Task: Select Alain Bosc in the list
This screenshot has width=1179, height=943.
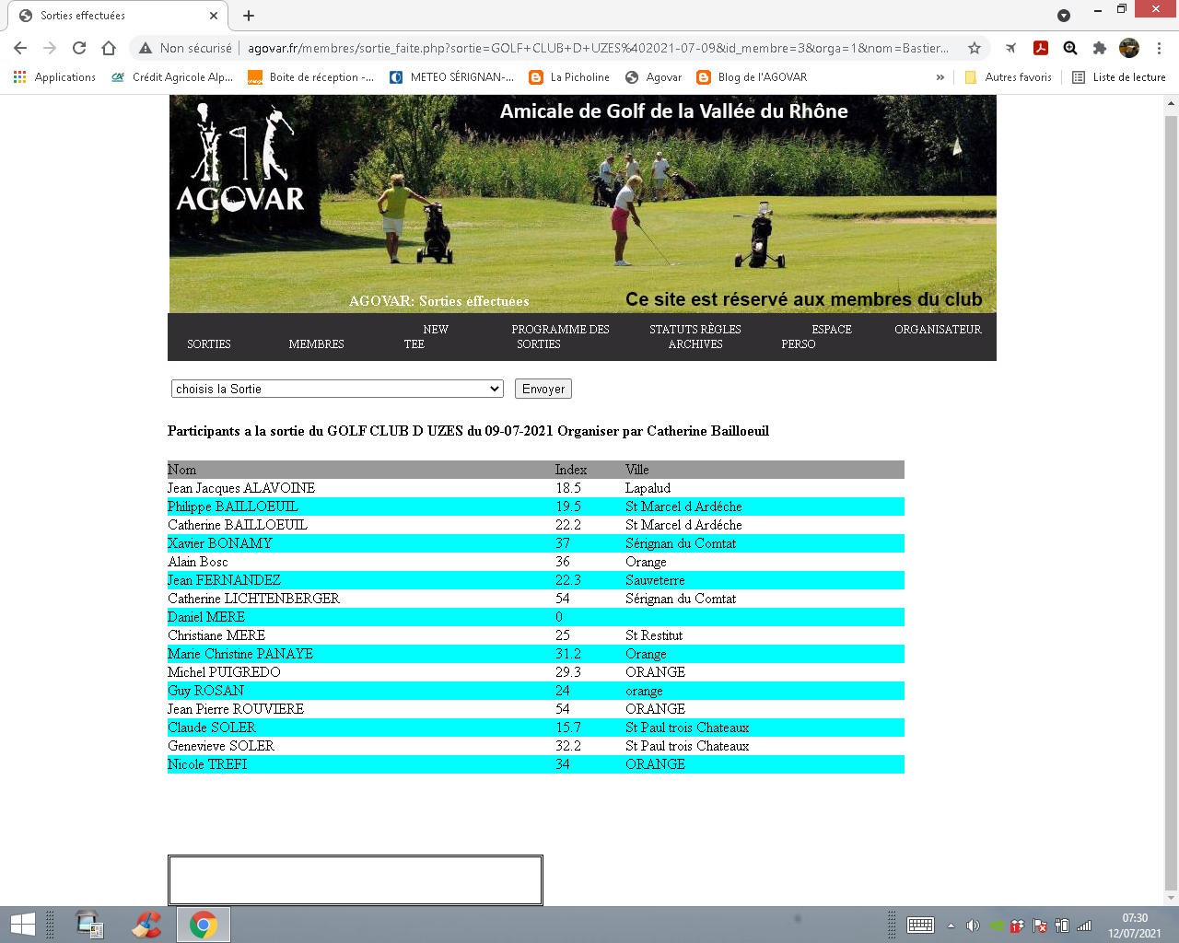Action: tap(198, 562)
